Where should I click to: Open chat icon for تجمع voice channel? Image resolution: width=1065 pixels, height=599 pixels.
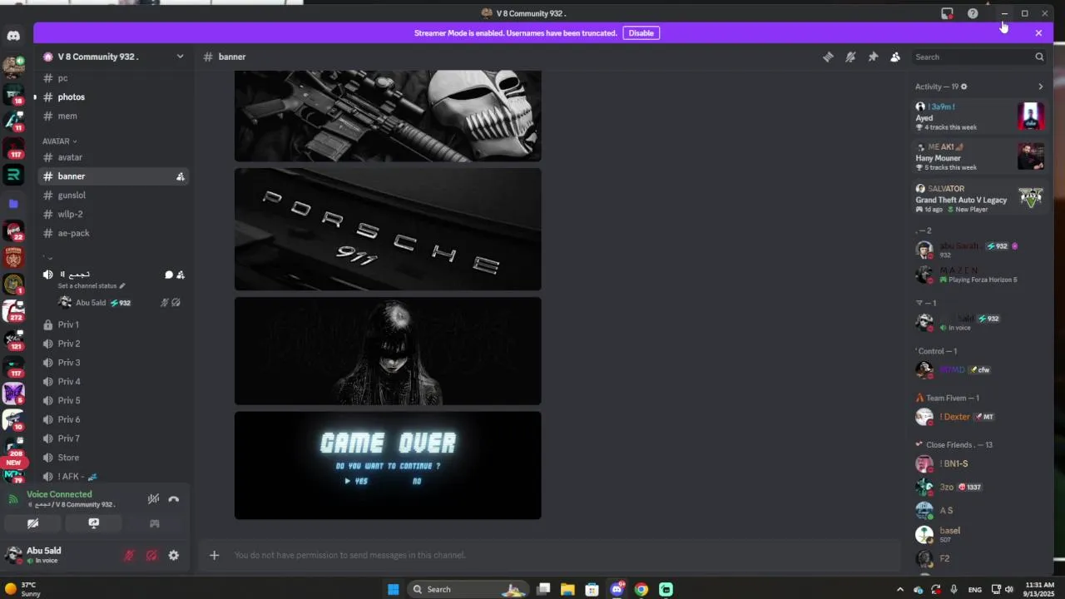click(169, 275)
